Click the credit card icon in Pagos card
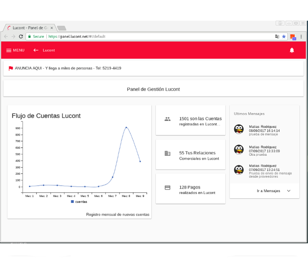Image resolution: width=308 pixels, height=264 pixels. (x=167, y=187)
